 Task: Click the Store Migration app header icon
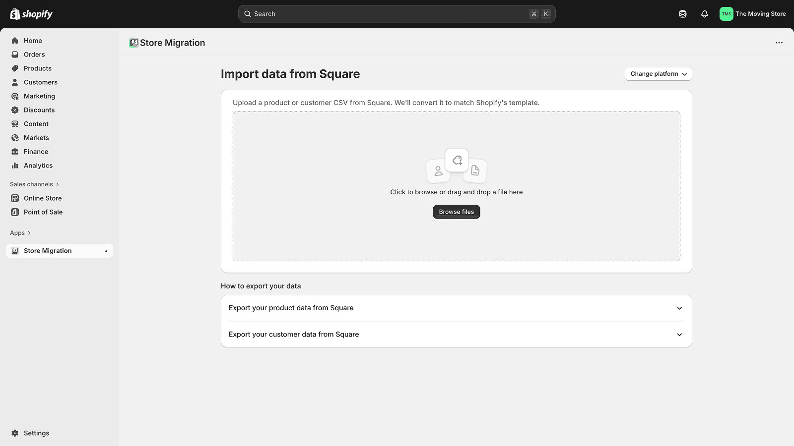tap(133, 43)
